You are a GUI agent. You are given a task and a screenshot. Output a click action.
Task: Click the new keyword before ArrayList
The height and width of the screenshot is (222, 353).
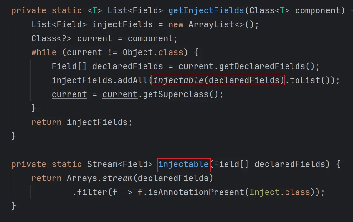point(176,24)
